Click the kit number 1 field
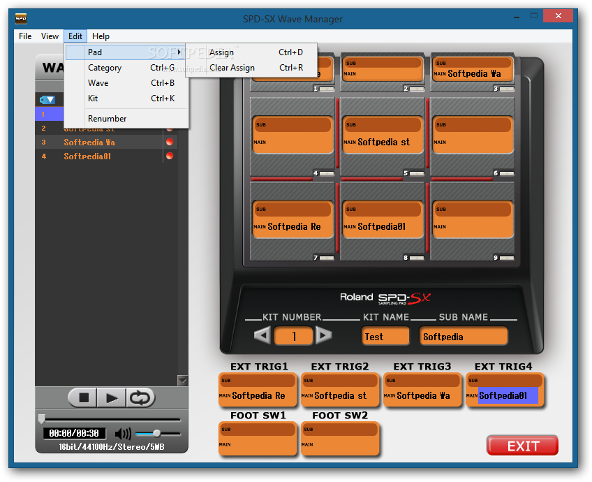The image size is (592, 482). 293,336
